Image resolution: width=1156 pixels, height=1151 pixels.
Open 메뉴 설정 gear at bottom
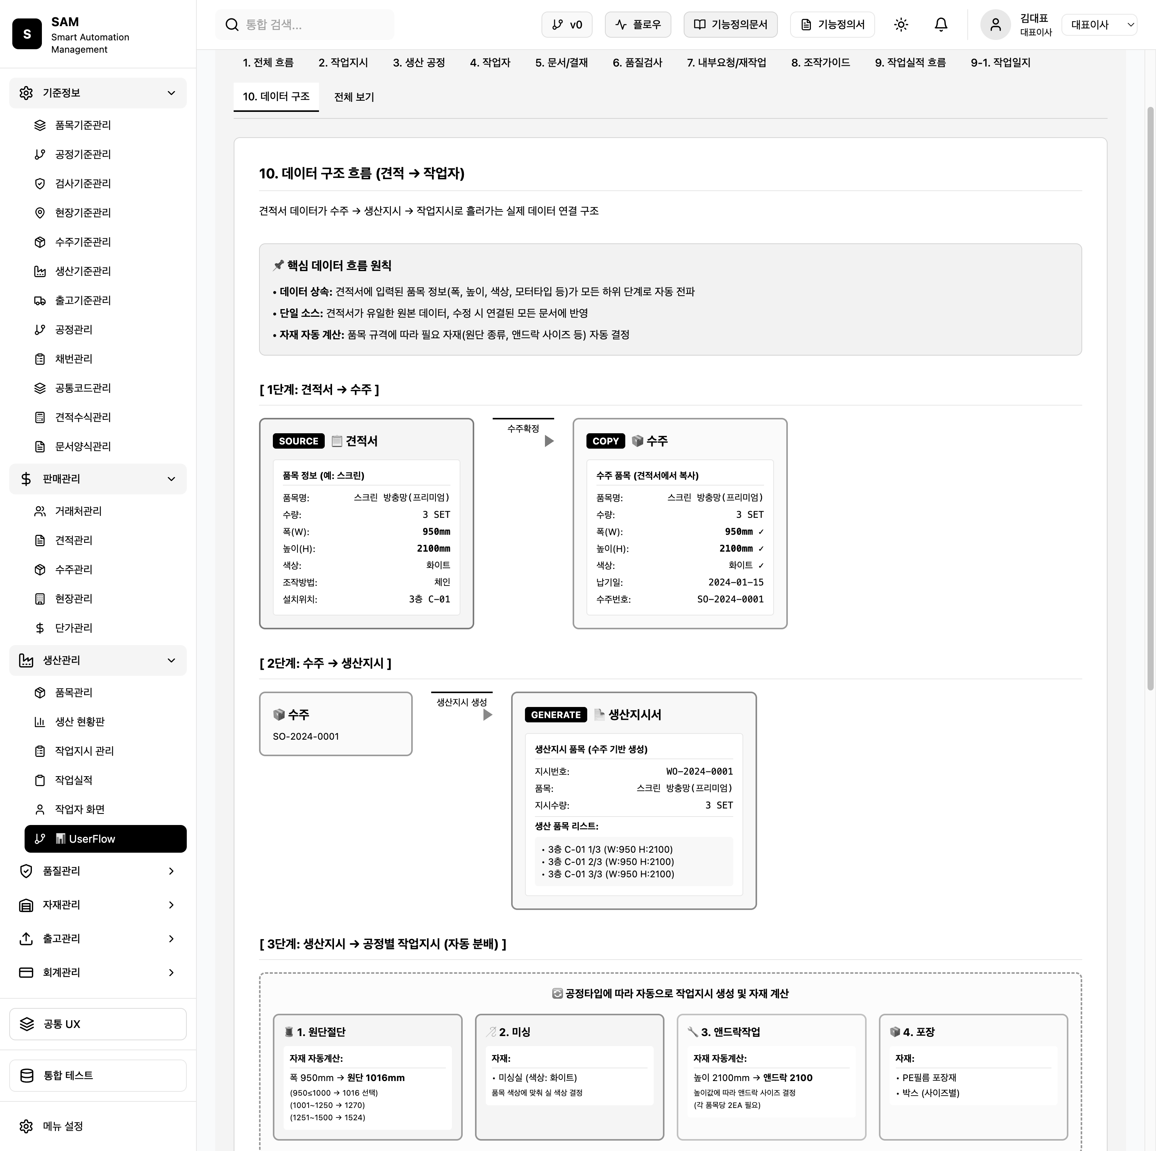point(62,1126)
